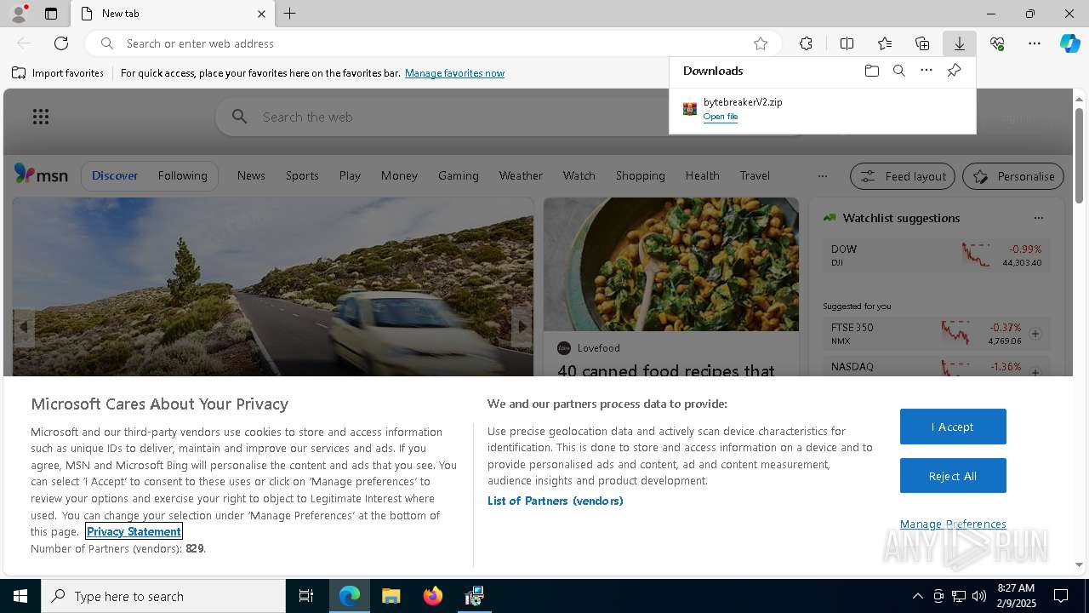Open Manage favorites now link
The height and width of the screenshot is (613, 1089).
pos(454,73)
